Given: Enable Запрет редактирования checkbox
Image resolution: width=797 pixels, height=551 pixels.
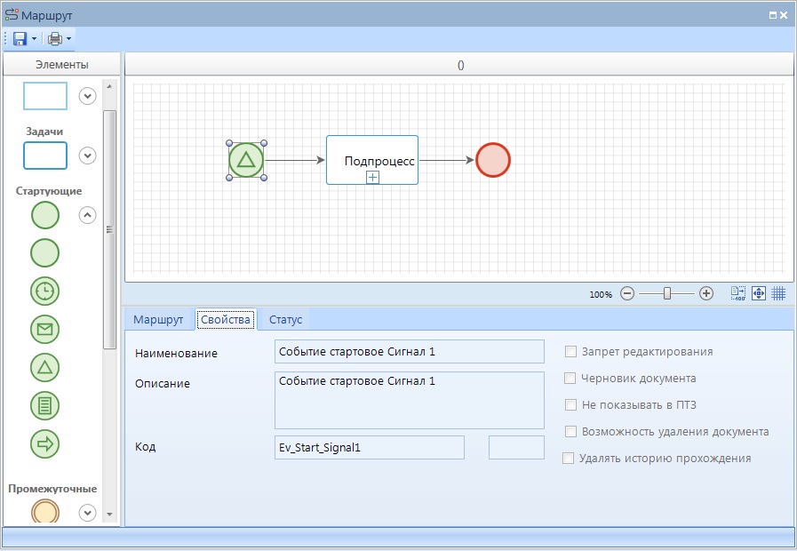Looking at the screenshot, I should coord(571,352).
